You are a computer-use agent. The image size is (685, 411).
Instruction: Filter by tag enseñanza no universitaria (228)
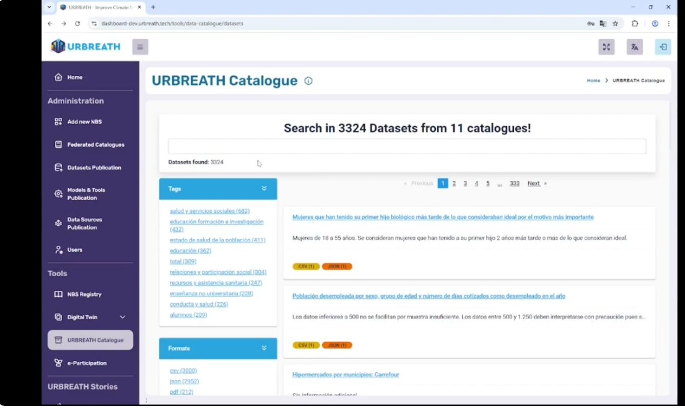pos(211,293)
